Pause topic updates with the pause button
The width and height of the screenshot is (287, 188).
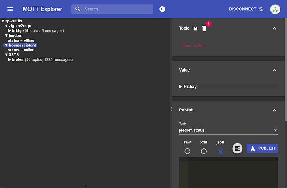(x=162, y=9)
